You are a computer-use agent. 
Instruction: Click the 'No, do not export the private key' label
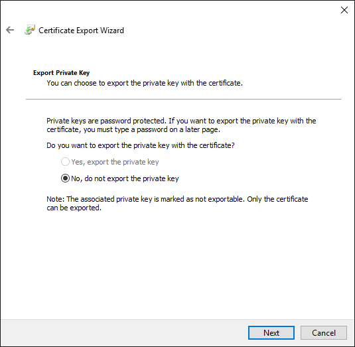click(x=125, y=178)
